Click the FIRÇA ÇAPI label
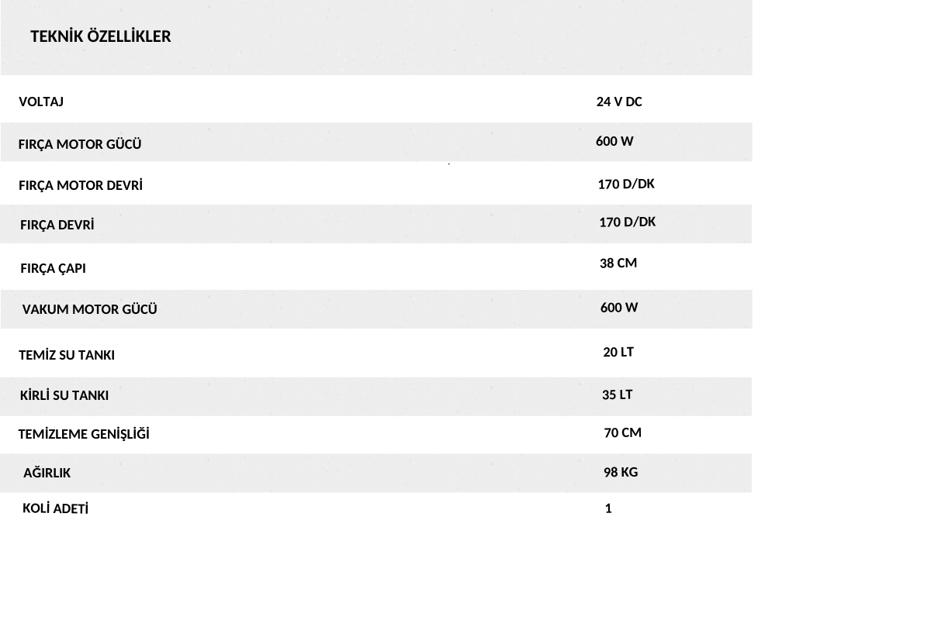 pyautogui.click(x=53, y=268)
